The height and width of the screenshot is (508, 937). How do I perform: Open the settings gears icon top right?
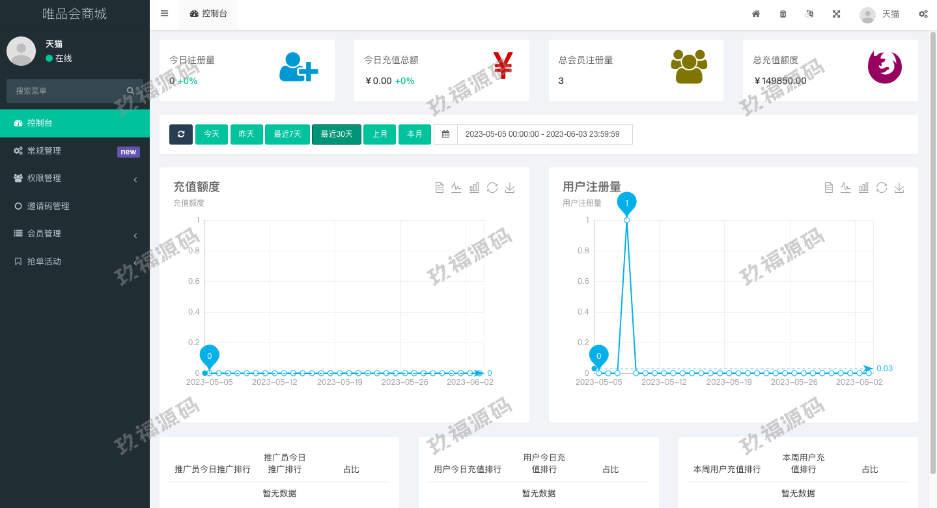coord(923,14)
